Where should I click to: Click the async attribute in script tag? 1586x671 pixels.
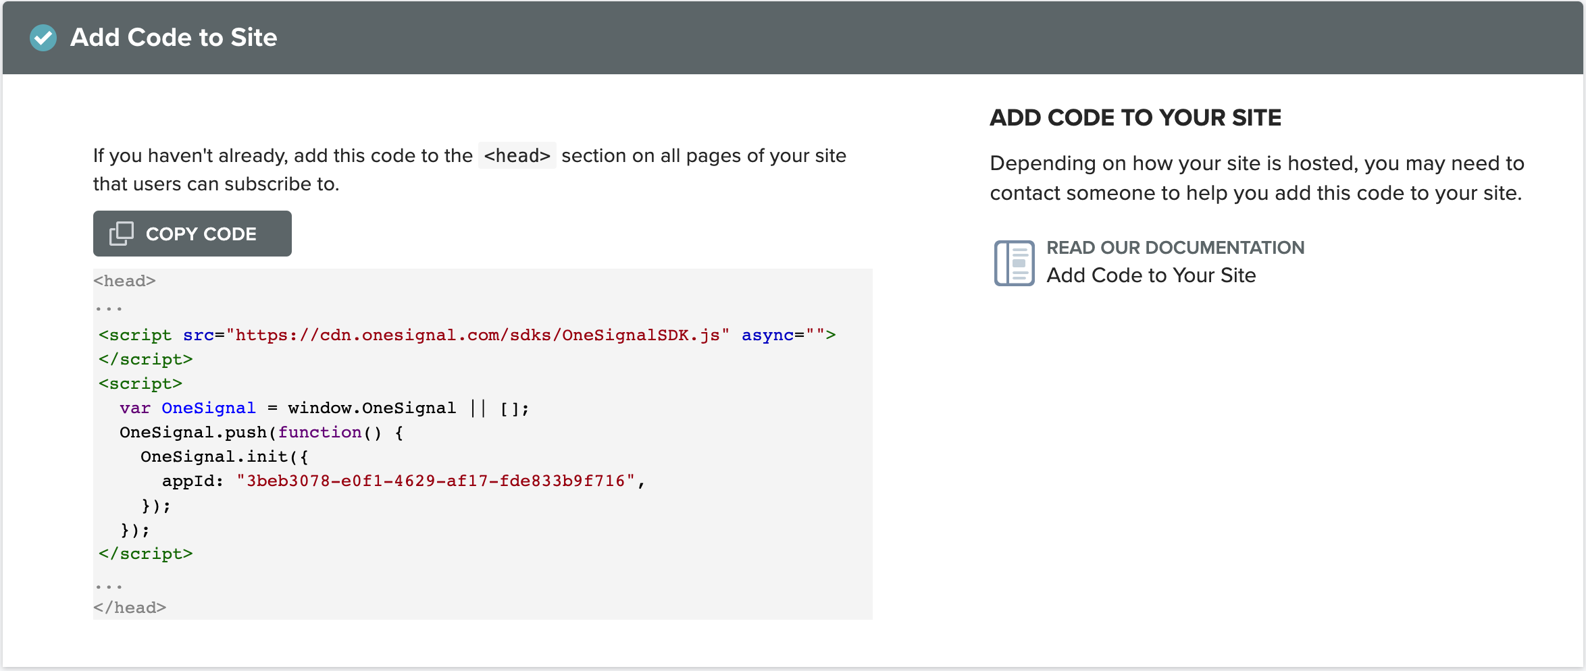pyautogui.click(x=767, y=335)
